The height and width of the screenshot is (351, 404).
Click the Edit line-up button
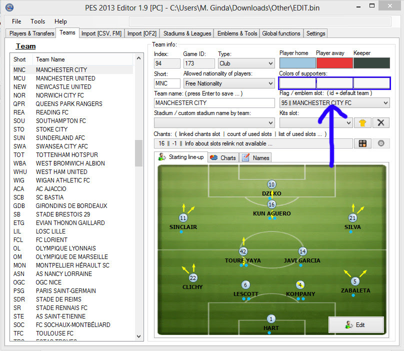click(x=356, y=324)
